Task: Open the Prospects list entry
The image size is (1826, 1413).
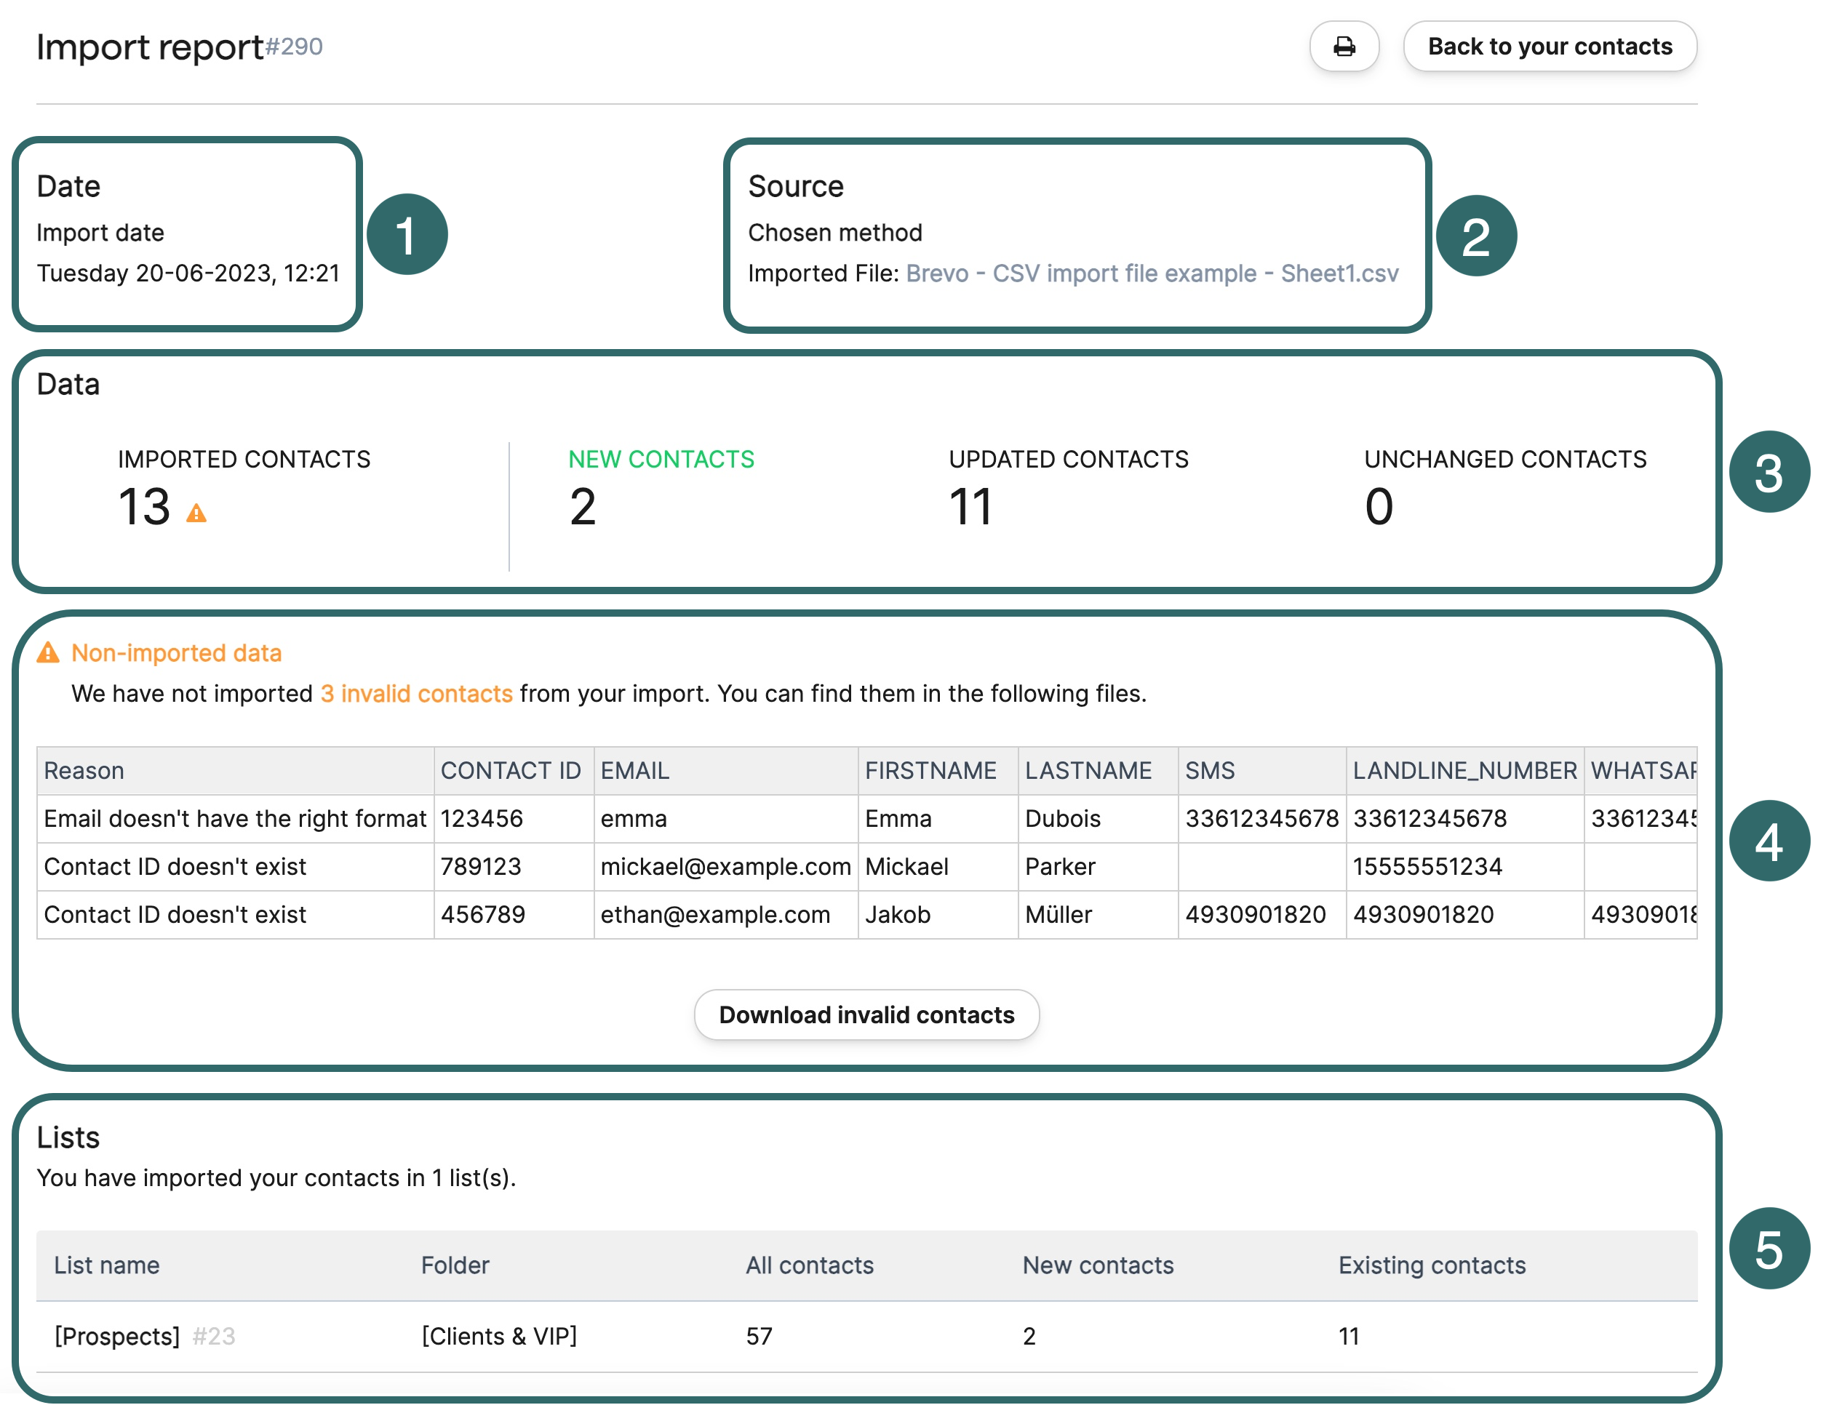Action: pyautogui.click(x=117, y=1335)
